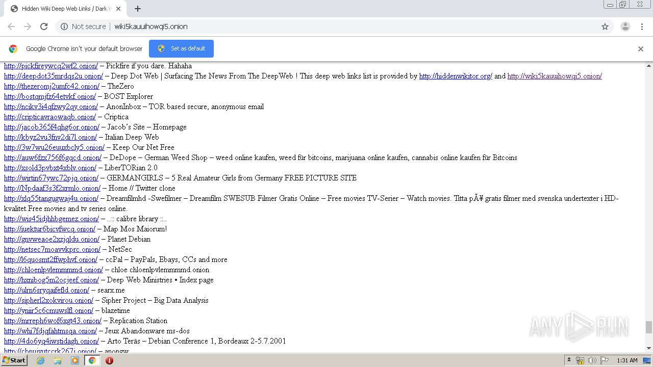Click the scrollbar down arrow
The image size is (653, 367).
tap(649, 348)
